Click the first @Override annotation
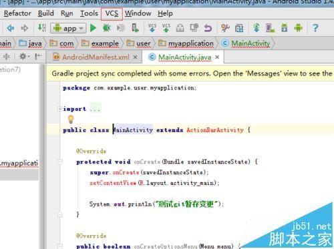The height and width of the screenshot is (249, 334). point(91,152)
